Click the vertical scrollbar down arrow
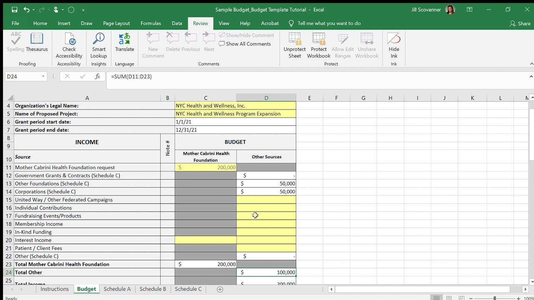 (531, 282)
